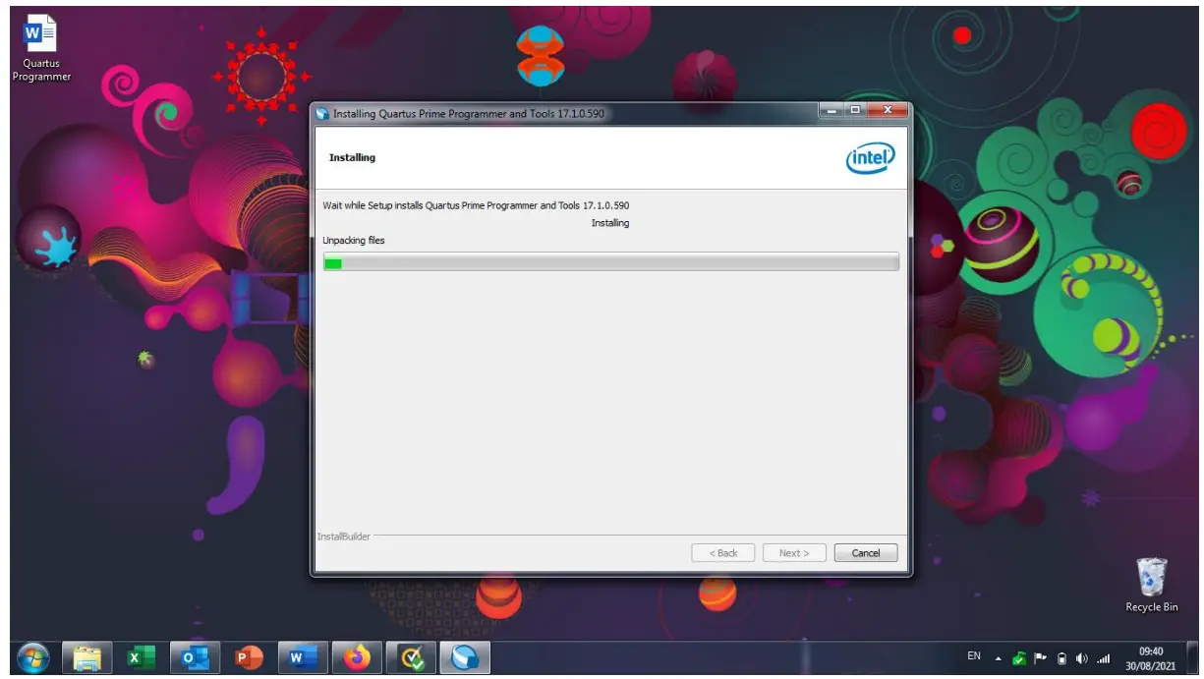Select the Quartus installer taskbar button

point(465,657)
